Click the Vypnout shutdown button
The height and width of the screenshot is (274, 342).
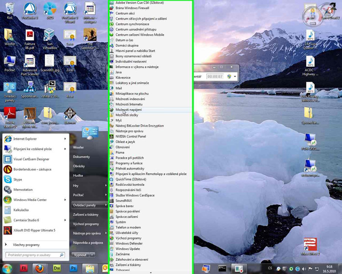click(80, 255)
